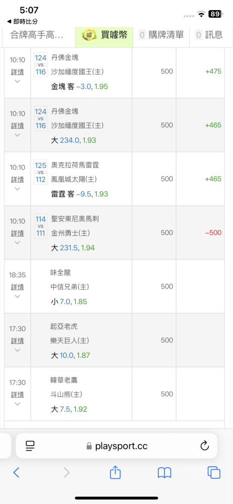Reload page with refresh icon
The image size is (233, 504).
tap(205, 446)
